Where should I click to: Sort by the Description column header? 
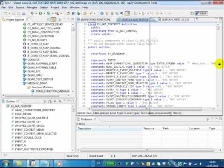click(109, 128)
